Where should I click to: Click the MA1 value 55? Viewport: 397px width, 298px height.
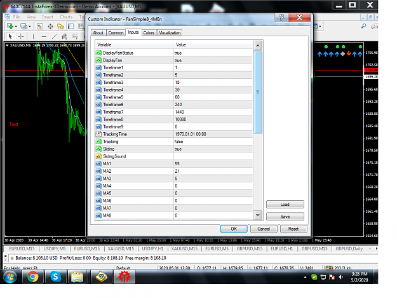[x=177, y=164]
